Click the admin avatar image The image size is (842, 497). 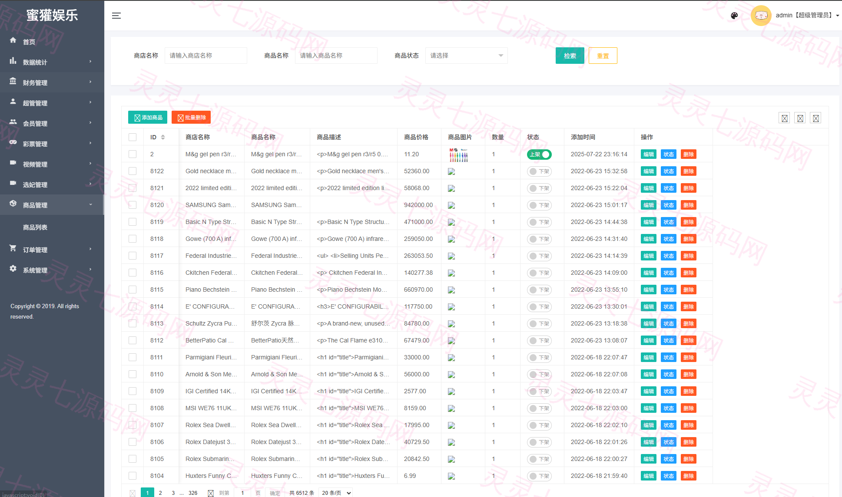tap(761, 16)
